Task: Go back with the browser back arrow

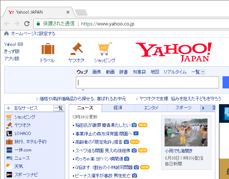Action: coord(7,24)
